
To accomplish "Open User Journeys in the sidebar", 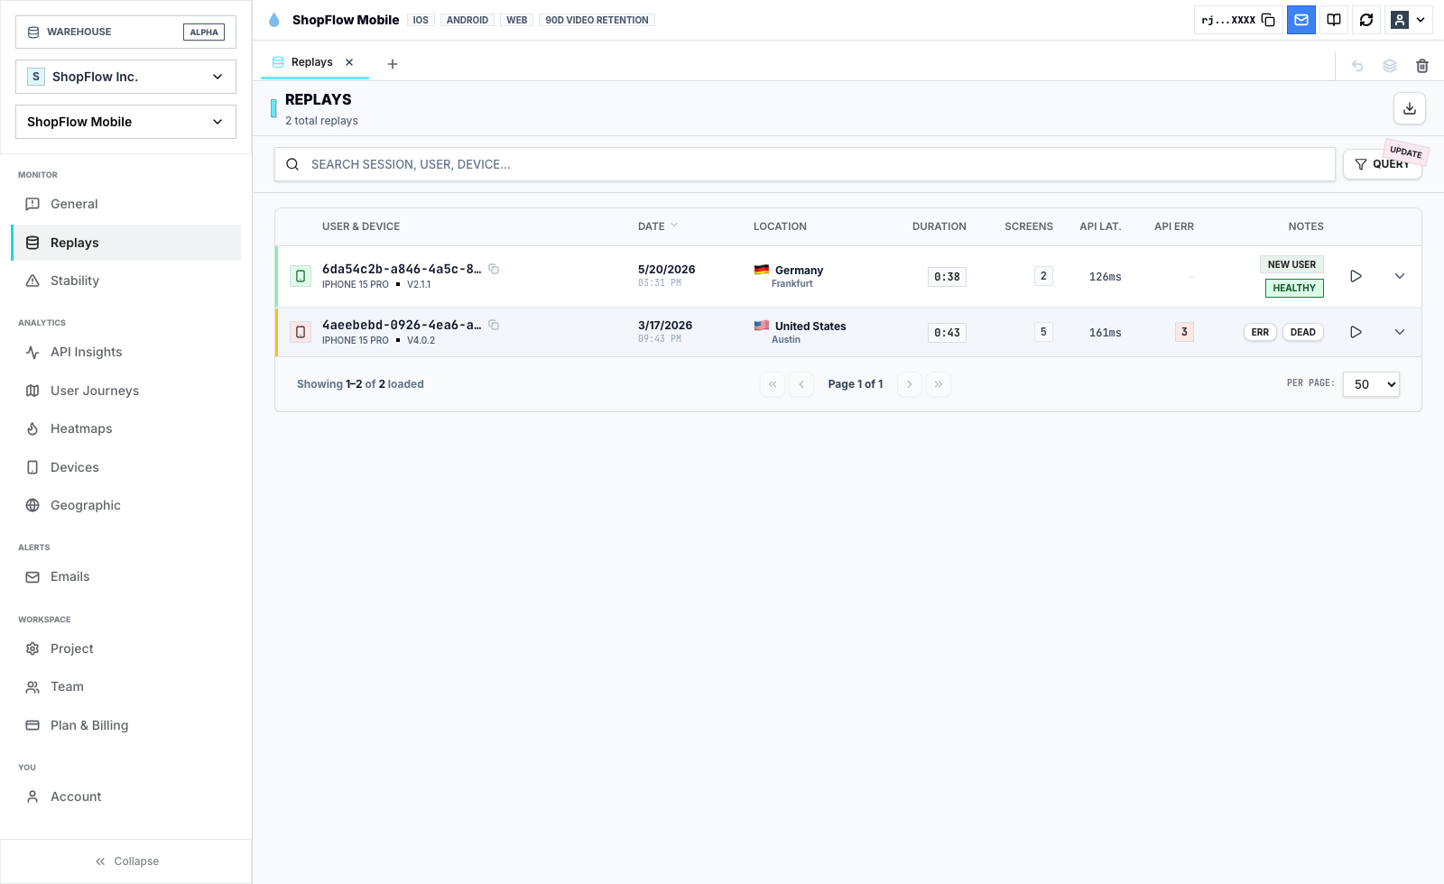I will 125,391.
